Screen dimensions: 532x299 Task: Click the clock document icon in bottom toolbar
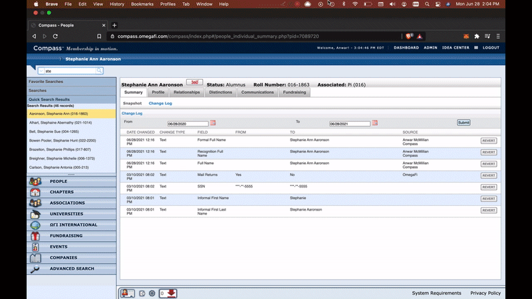[x=142, y=294]
